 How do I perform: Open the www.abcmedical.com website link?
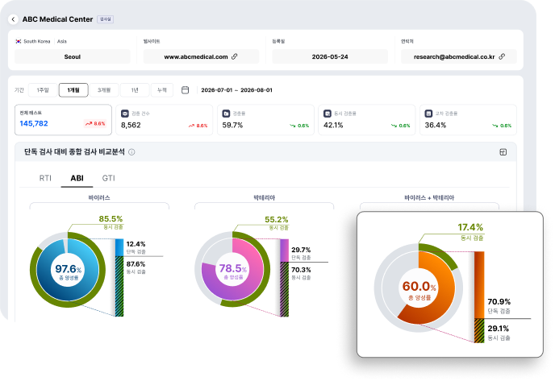[x=196, y=56]
